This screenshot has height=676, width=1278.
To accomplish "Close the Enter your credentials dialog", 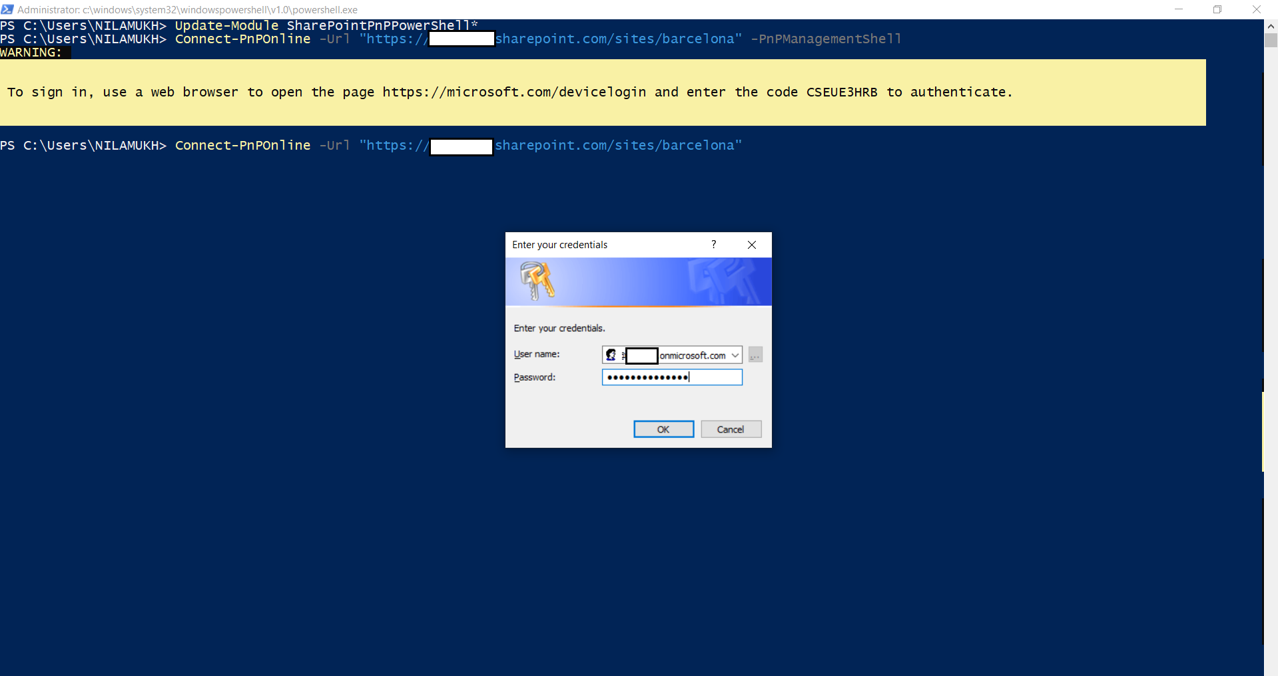I will 752,244.
